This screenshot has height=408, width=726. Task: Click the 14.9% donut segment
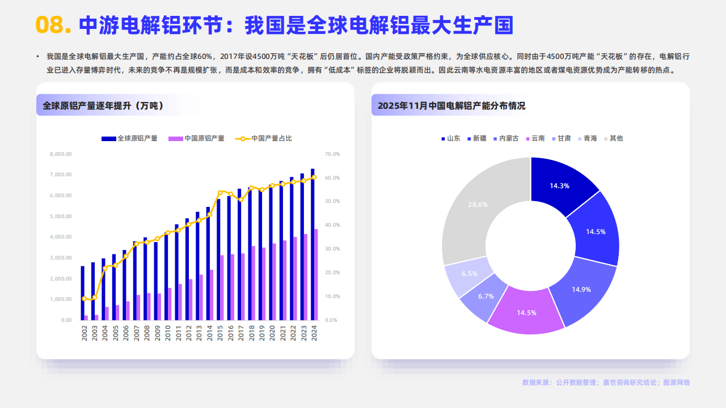[x=581, y=289]
